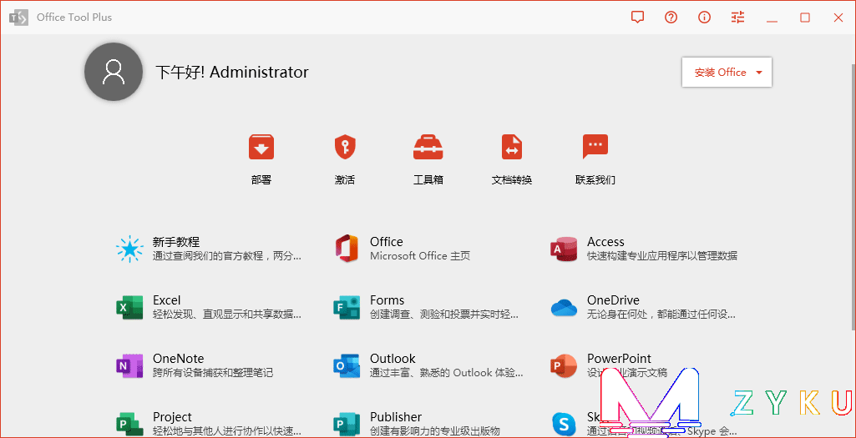Open the 联系我们 contact icon

(x=595, y=146)
